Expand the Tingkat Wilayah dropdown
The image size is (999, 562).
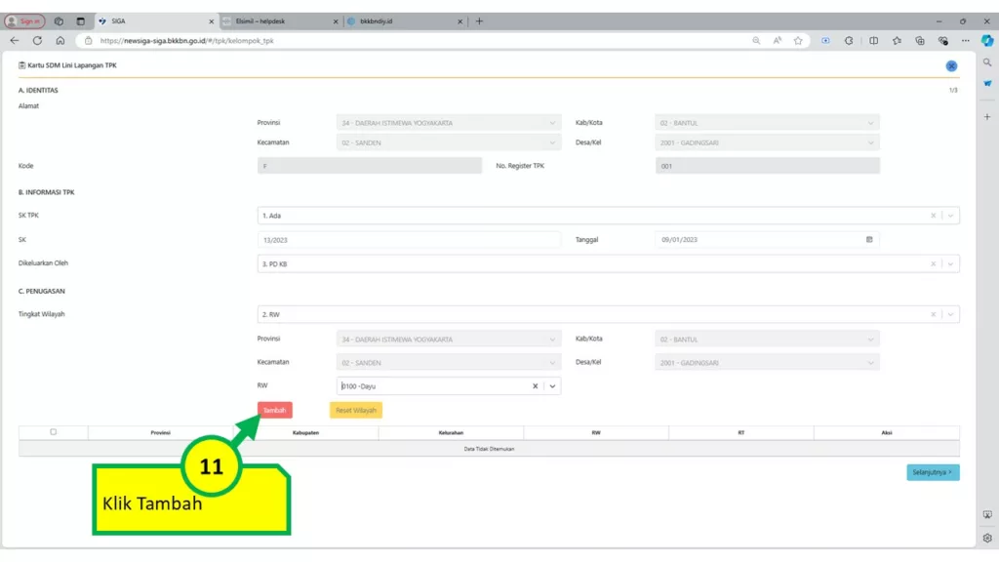tap(951, 315)
